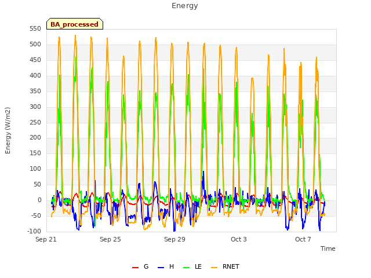The height and width of the screenshot is (278, 371).
Task: Click the 400 y-axis tick label
Action: 35,75
